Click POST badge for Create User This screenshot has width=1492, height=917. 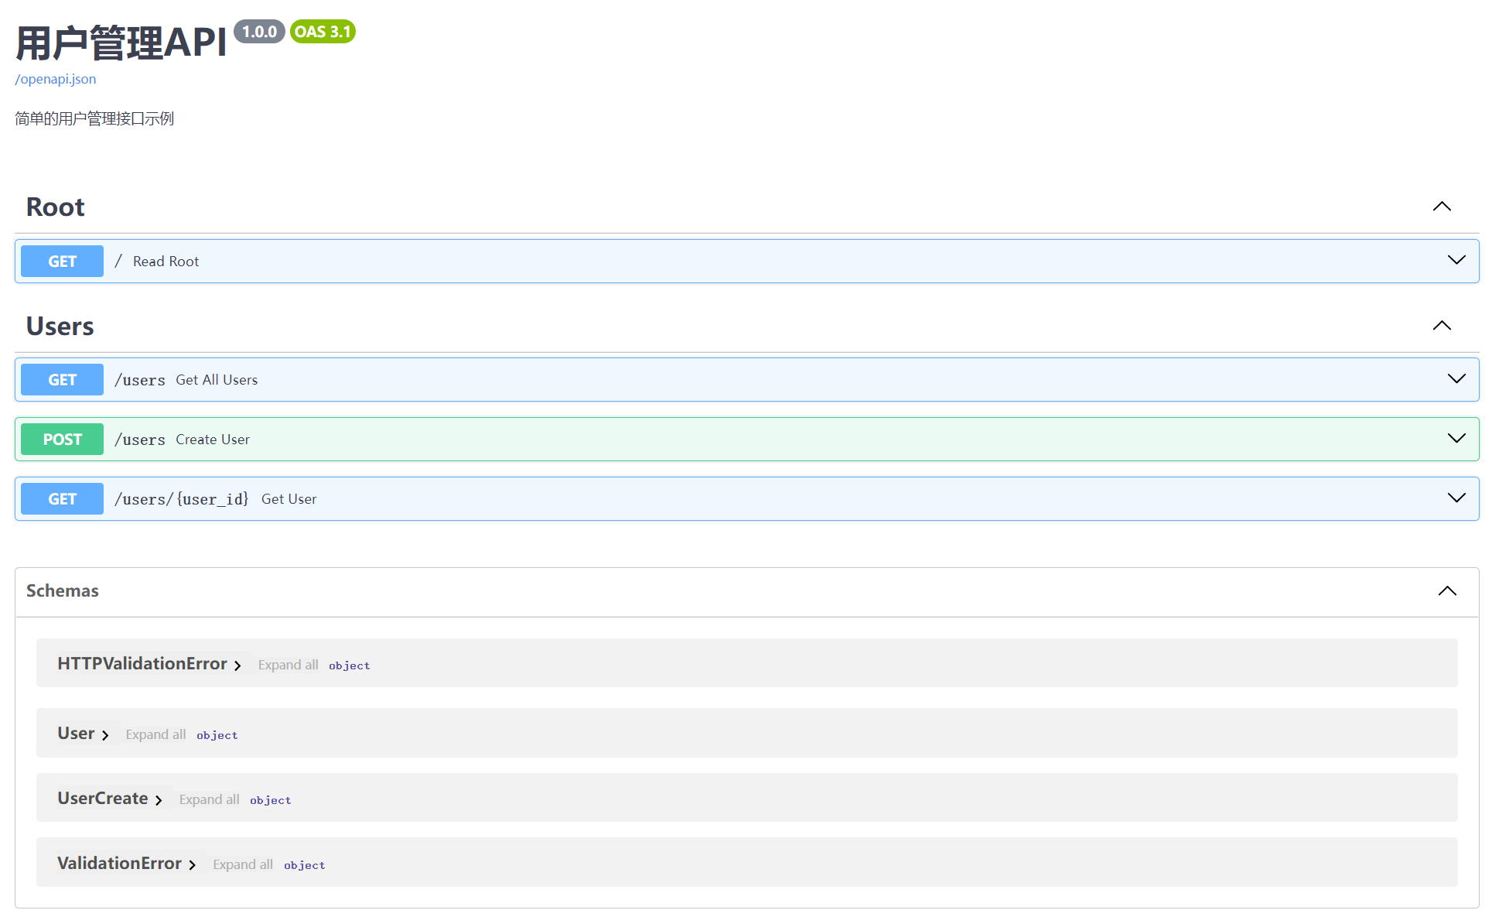click(x=62, y=440)
